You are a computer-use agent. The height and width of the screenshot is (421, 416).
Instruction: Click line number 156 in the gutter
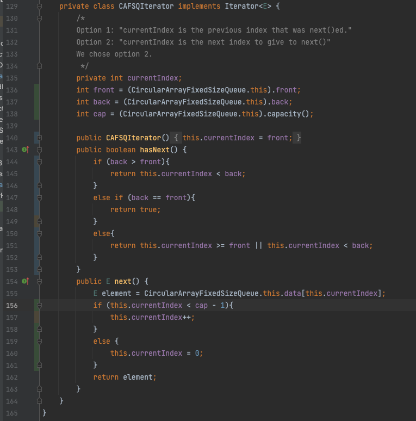12,305
